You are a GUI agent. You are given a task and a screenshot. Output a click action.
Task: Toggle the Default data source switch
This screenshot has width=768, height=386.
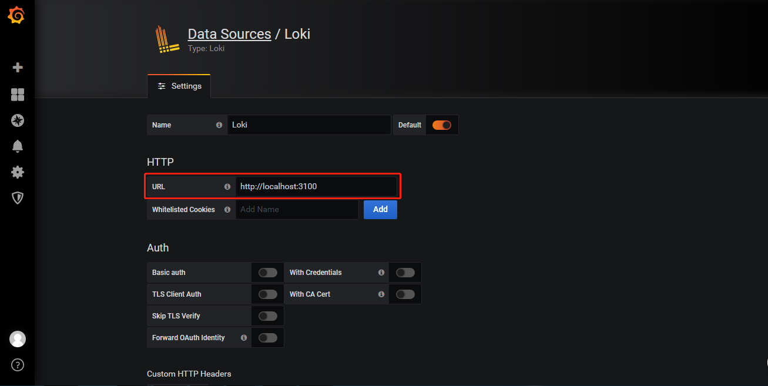pyautogui.click(x=442, y=125)
